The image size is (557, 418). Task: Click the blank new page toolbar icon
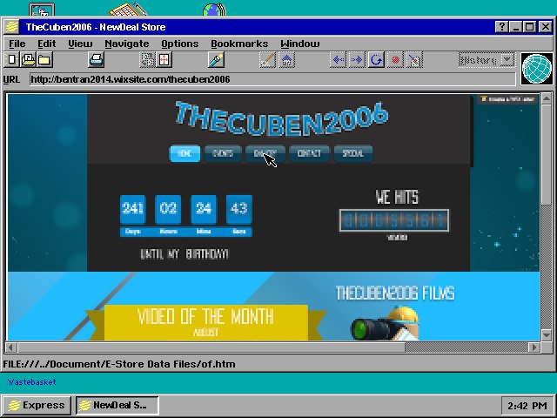coord(12,60)
